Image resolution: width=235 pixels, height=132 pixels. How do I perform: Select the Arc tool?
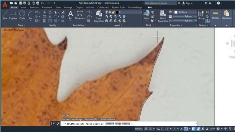click(x=30, y=15)
